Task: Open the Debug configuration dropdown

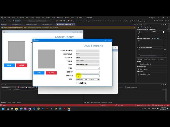Action: (x=32, y=21)
